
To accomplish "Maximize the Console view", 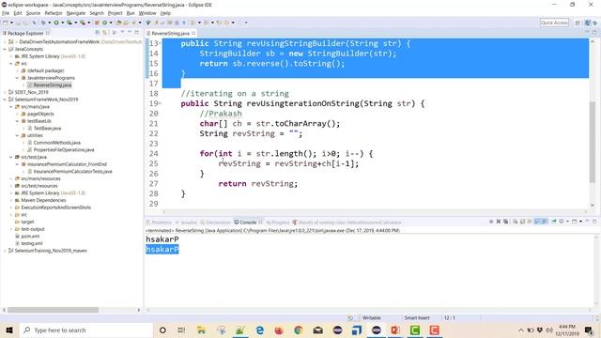I will 594,222.
